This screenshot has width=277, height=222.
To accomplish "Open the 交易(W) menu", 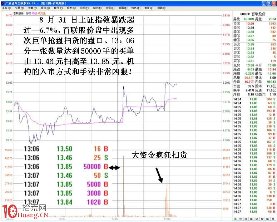I will (19, 8).
